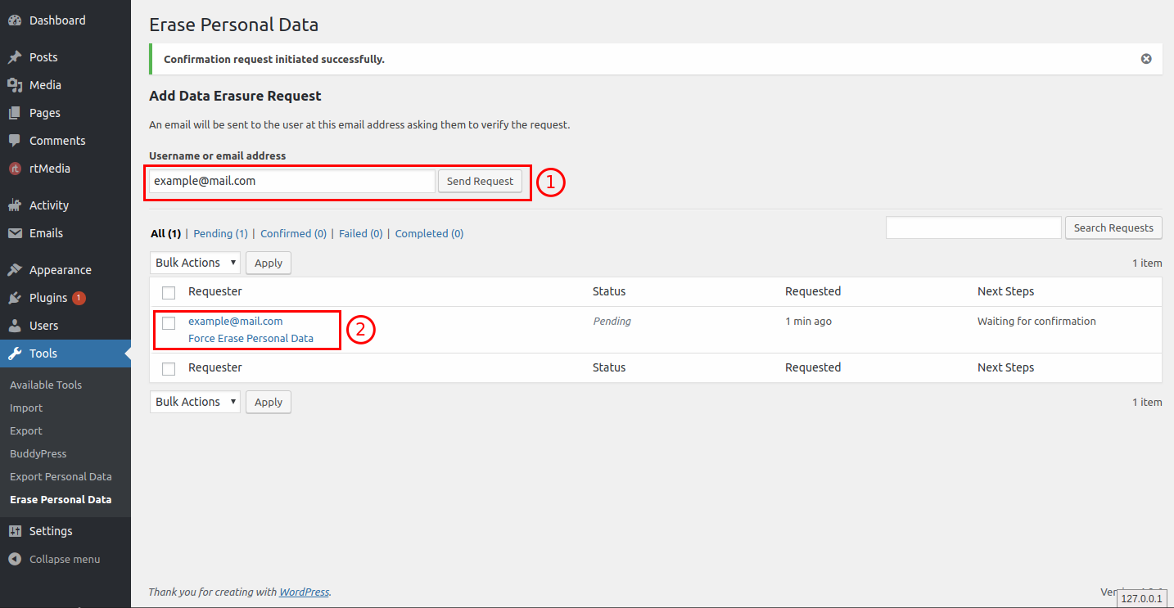Collapse the admin sidebar menu
This screenshot has height=608, width=1174.
(x=52, y=559)
